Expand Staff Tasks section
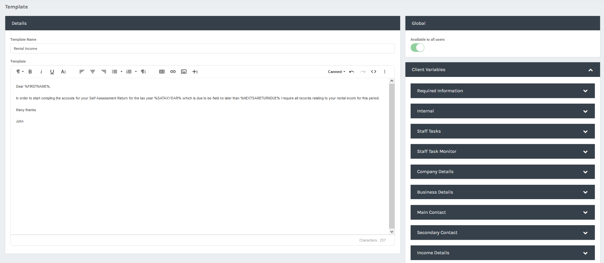 point(503,131)
